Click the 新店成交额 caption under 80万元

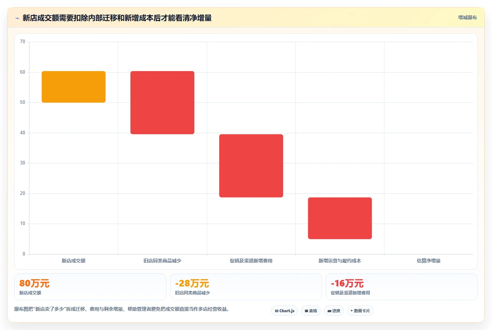pos(30,293)
